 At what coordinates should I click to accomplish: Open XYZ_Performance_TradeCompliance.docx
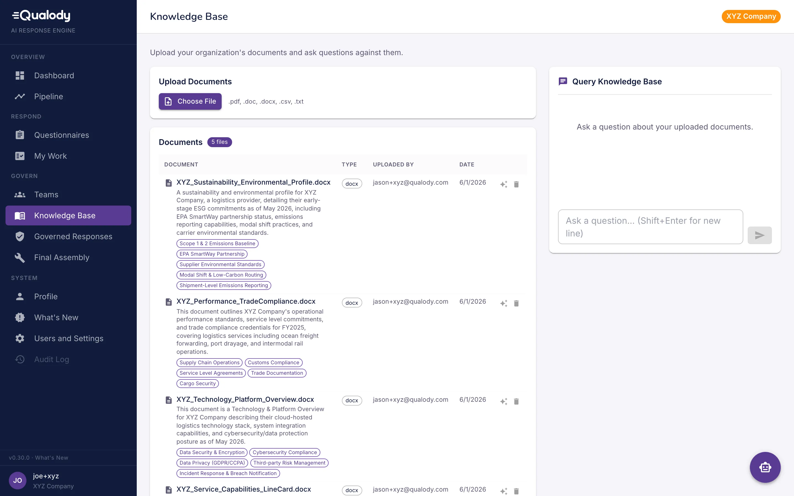coord(246,301)
